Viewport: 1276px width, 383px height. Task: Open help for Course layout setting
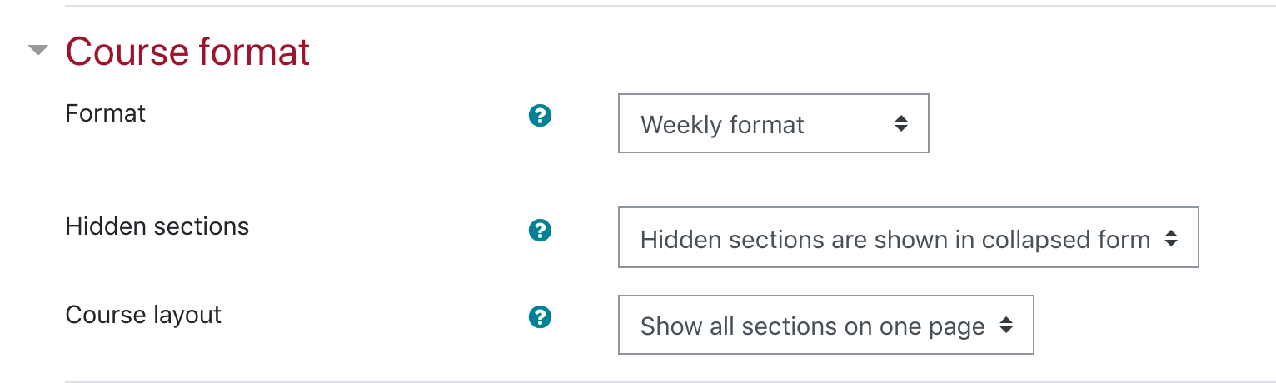pos(541,316)
